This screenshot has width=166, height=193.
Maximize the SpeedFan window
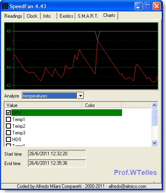(x=148, y=6)
